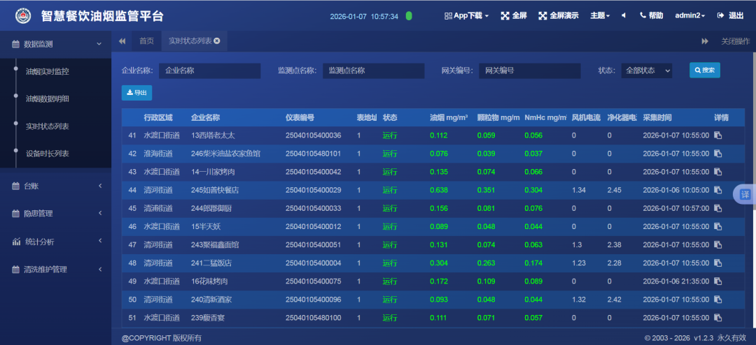Click the speaker icon in top bar
Viewport: 756px width, 345px height.
tap(624, 15)
